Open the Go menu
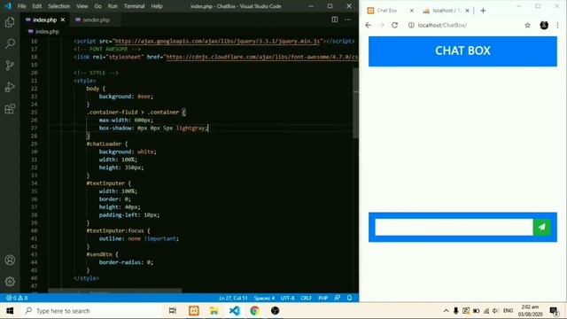Image resolution: width=567 pixels, height=319 pixels. (98, 6)
